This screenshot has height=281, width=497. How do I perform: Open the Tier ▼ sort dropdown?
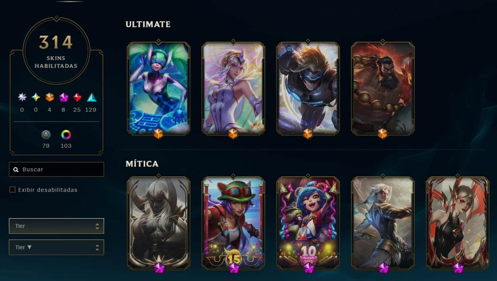[56, 247]
